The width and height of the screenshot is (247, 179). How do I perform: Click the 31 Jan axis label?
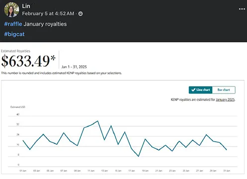pyautogui.click(x=227, y=171)
